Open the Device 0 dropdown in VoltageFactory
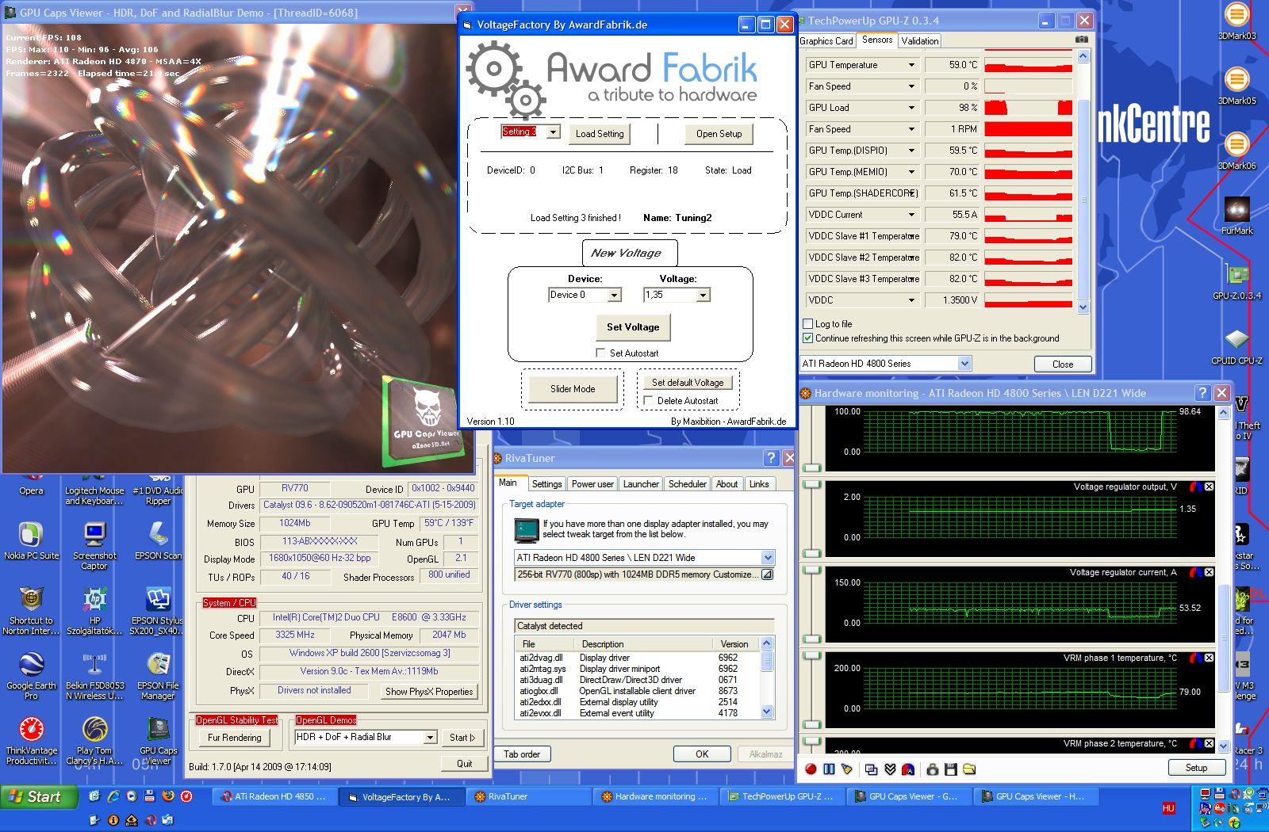 click(614, 295)
